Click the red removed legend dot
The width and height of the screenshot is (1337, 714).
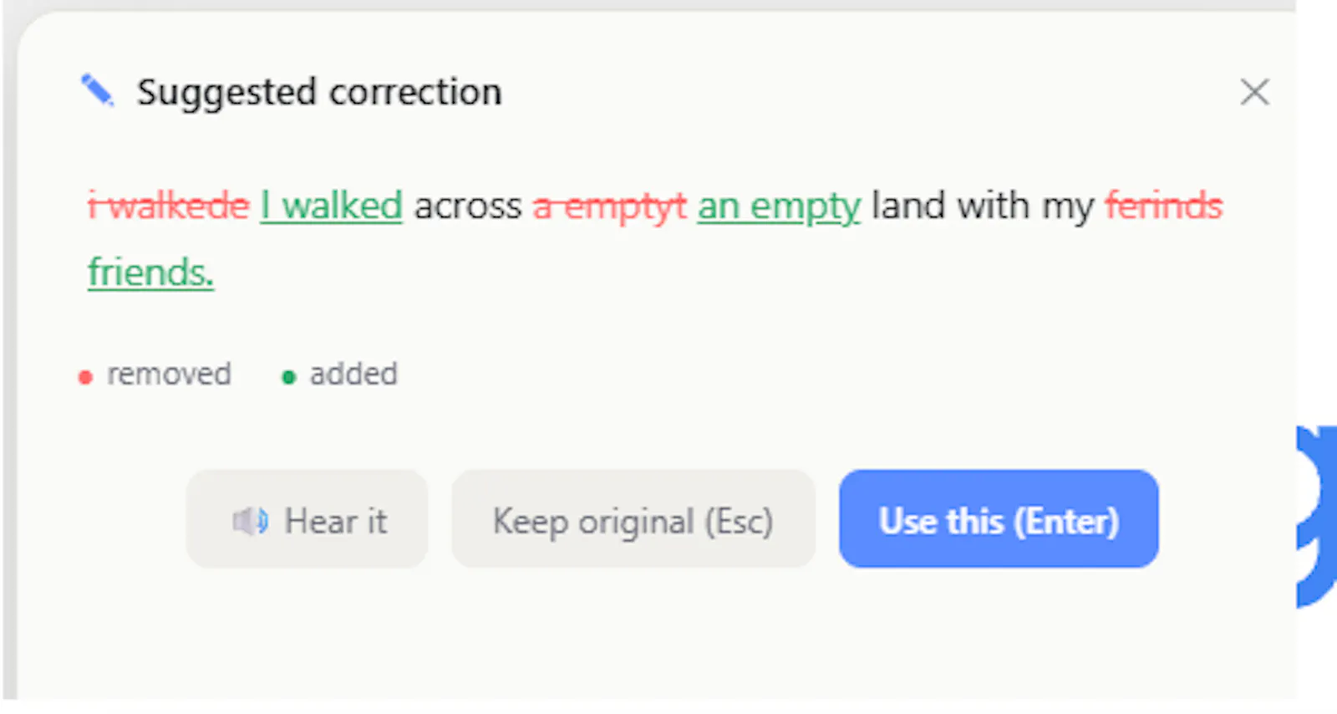pos(84,377)
